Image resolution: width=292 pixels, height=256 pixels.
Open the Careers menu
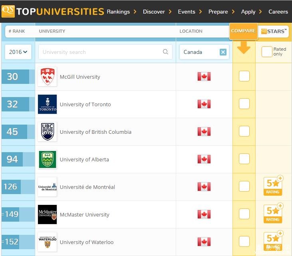[278, 12]
